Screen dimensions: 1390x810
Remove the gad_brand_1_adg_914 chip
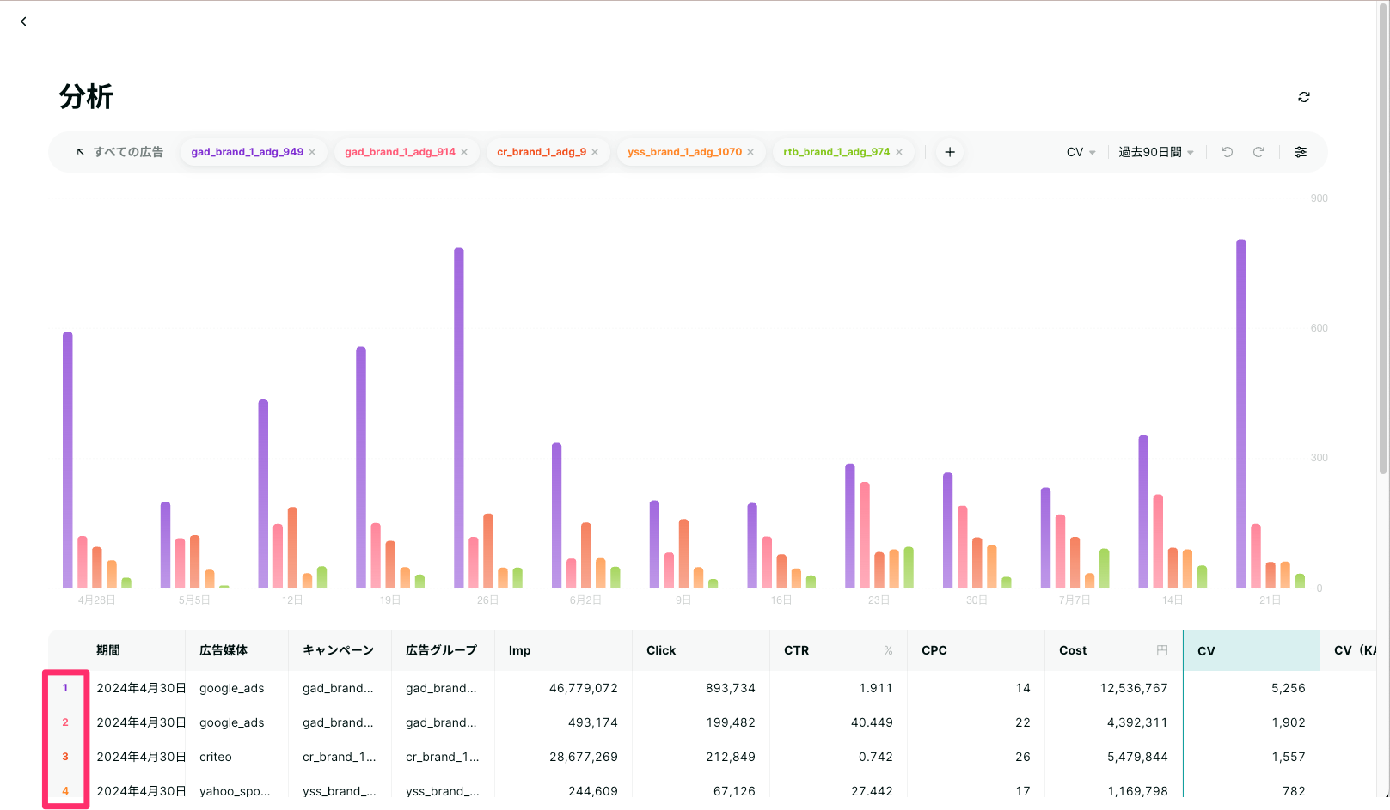[464, 152]
